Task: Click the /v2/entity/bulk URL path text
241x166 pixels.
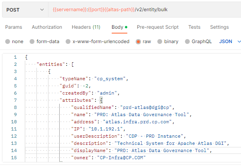Action: click(x=151, y=10)
